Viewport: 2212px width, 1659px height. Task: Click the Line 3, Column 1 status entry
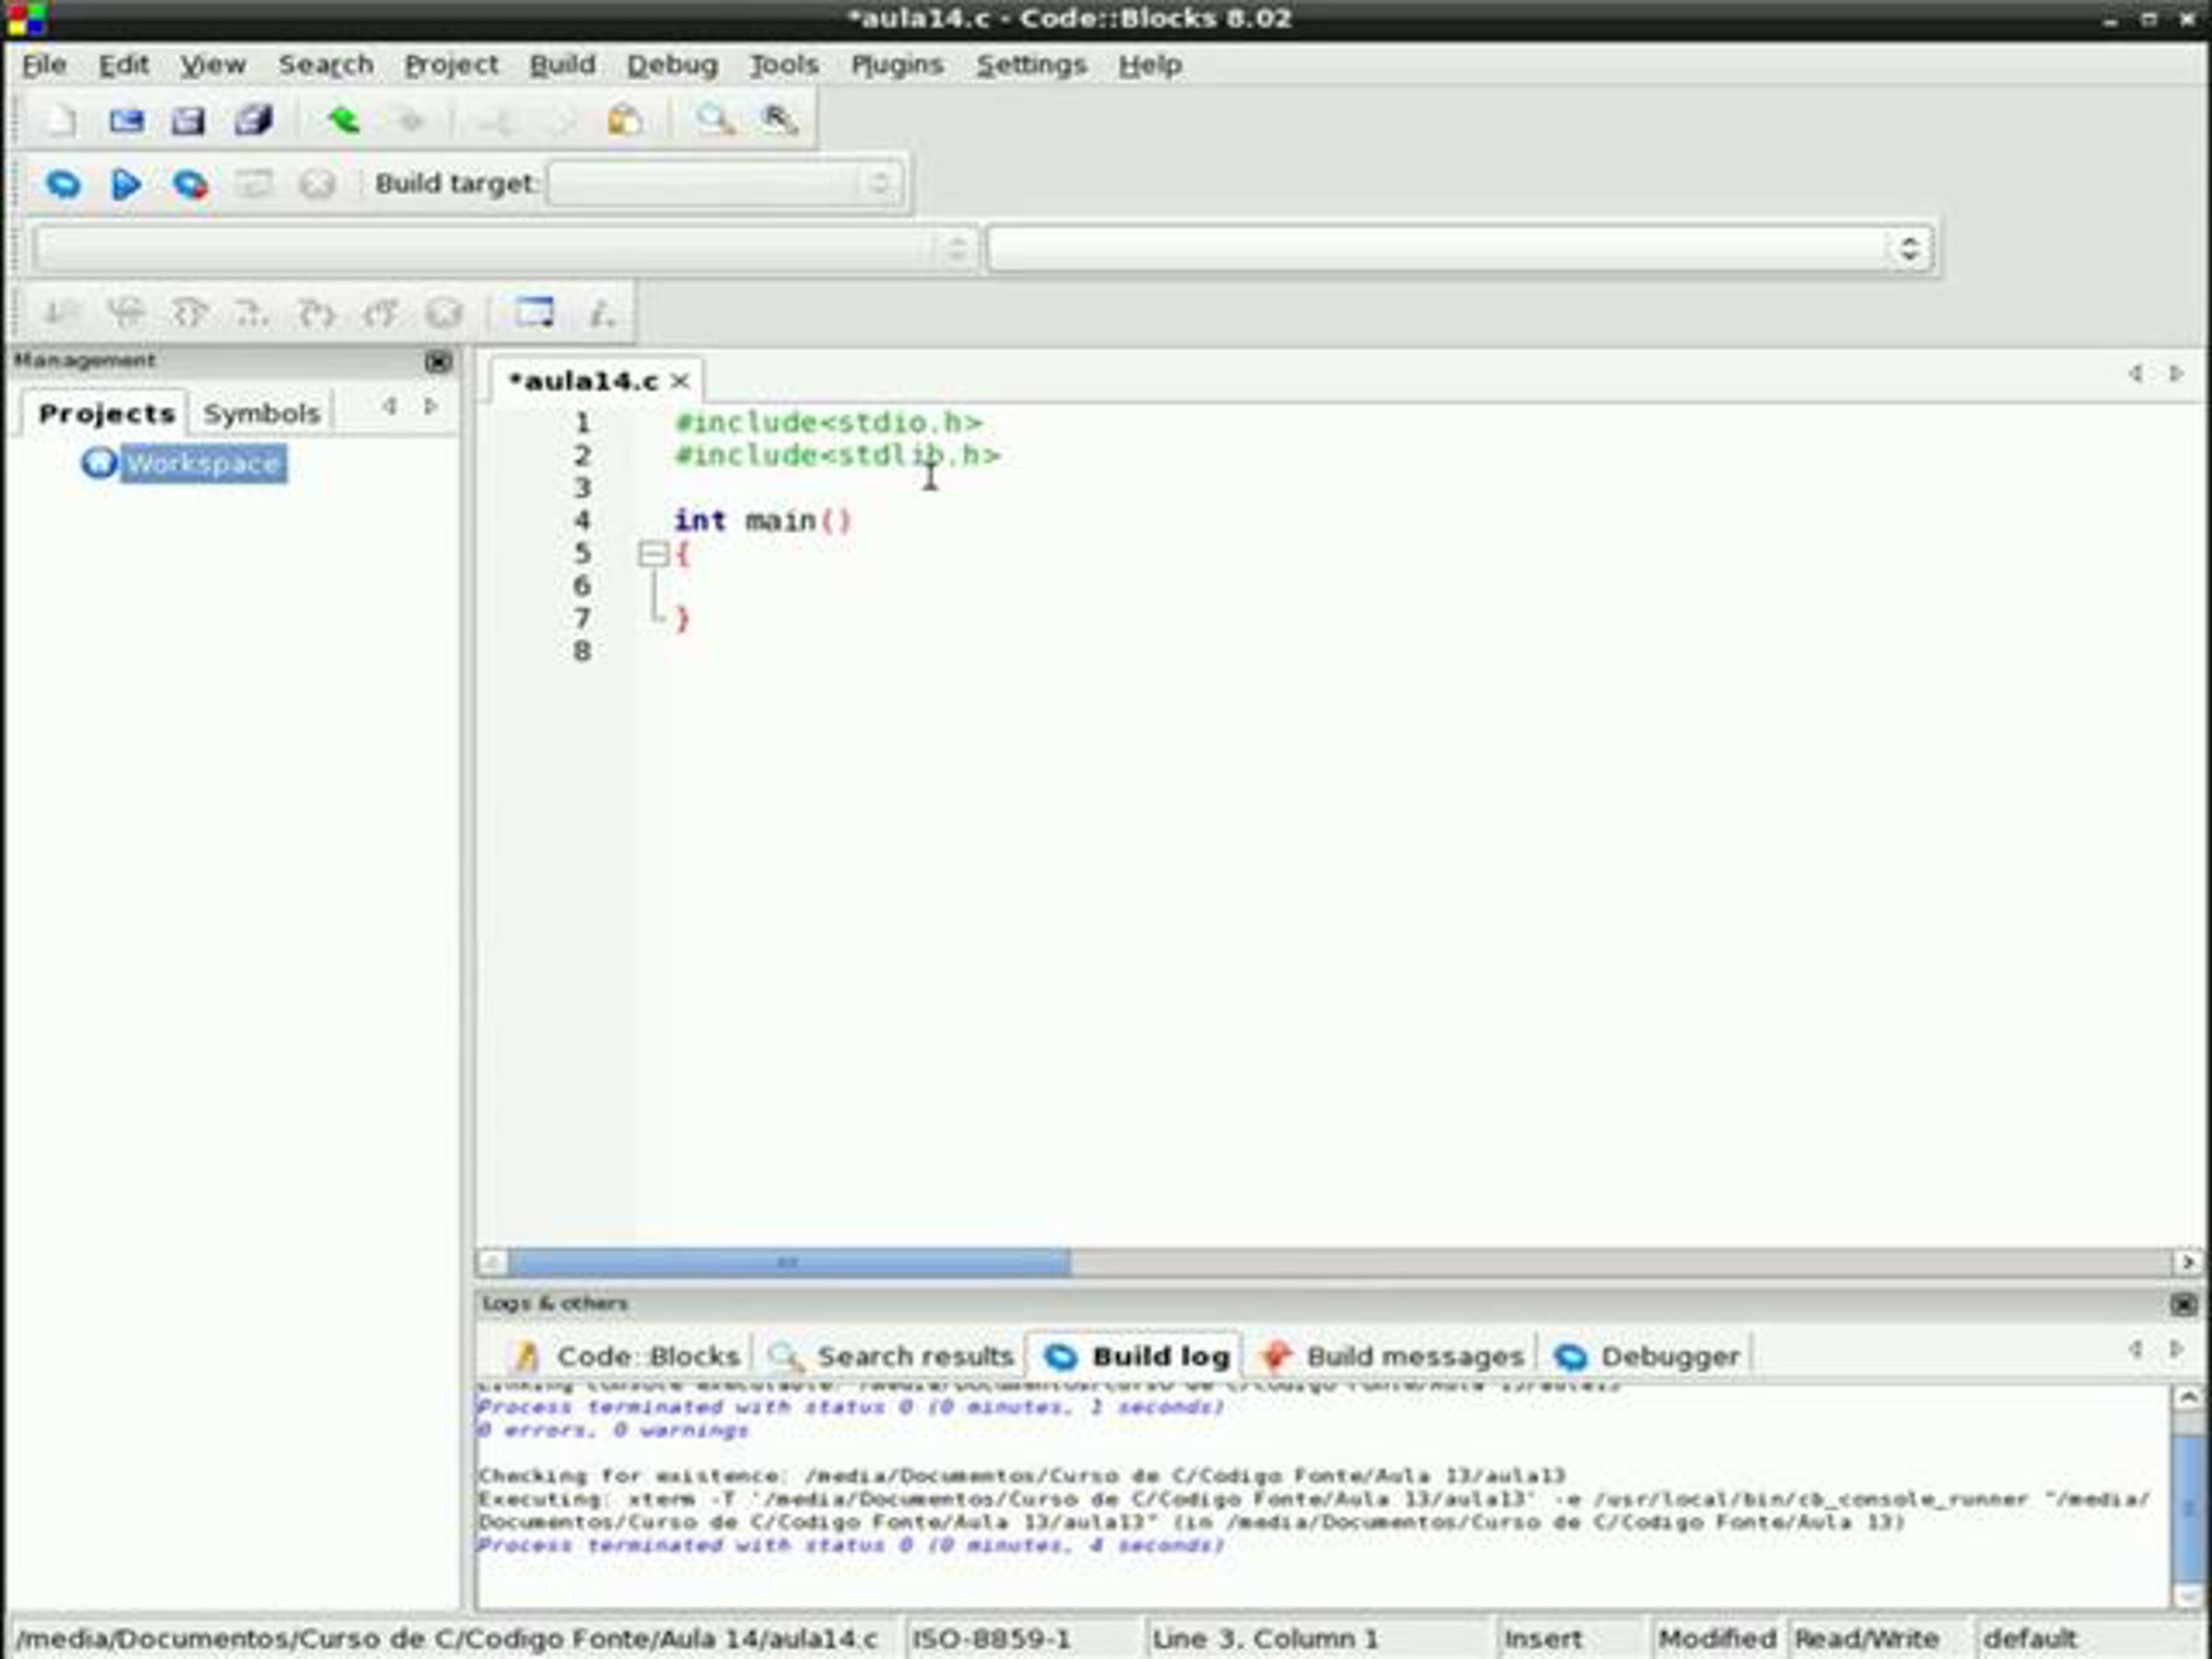pyautogui.click(x=1265, y=1639)
